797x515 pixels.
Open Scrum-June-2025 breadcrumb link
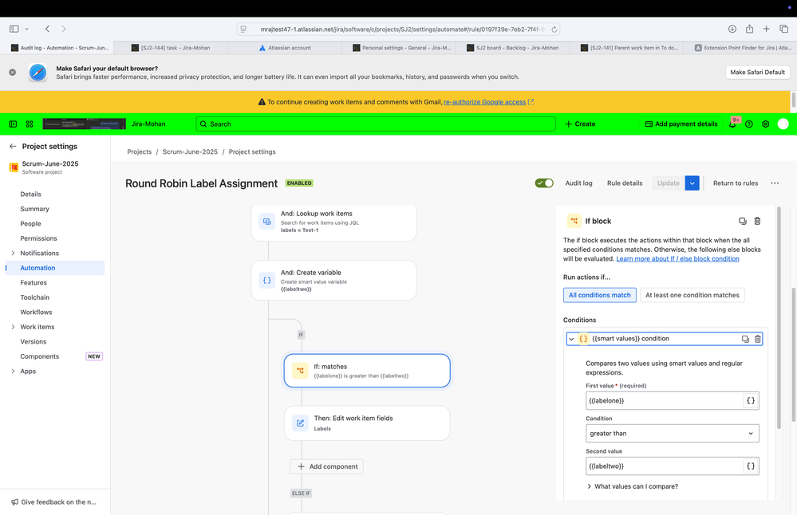[x=190, y=151]
